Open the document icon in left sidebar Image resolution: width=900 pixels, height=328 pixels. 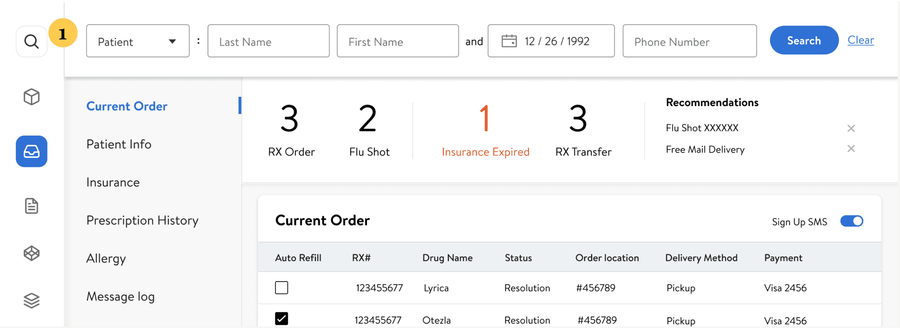pyautogui.click(x=31, y=206)
